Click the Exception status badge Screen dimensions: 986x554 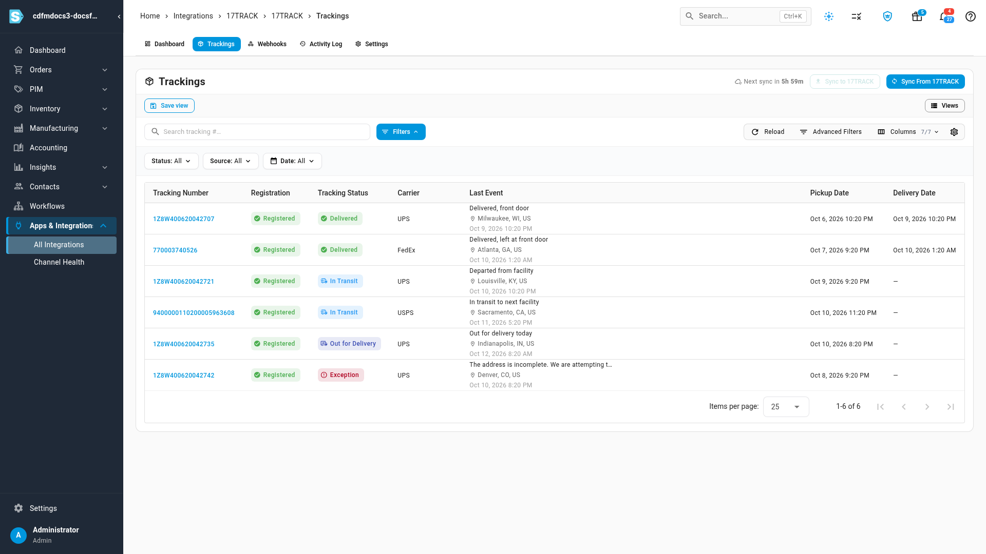tap(340, 375)
